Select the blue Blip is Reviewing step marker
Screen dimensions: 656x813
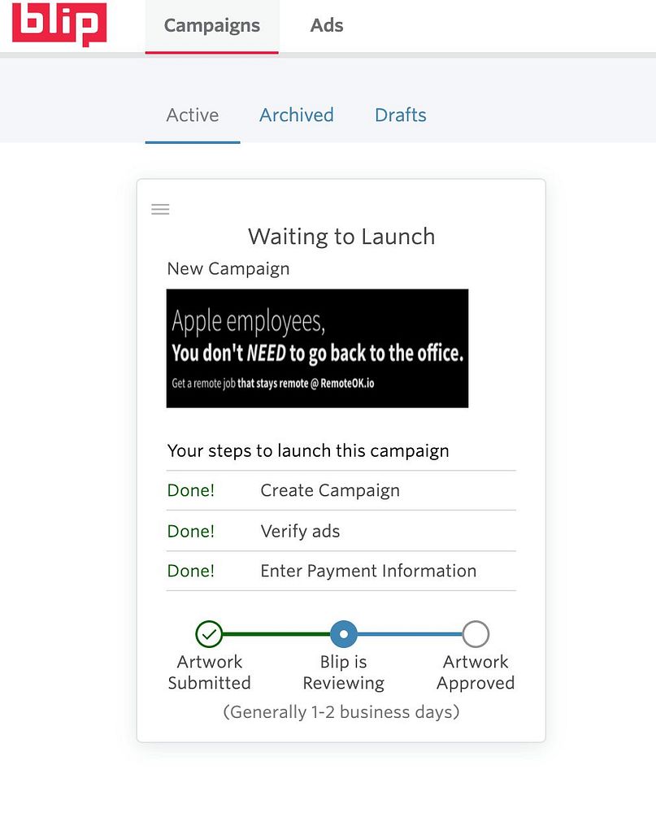343,634
